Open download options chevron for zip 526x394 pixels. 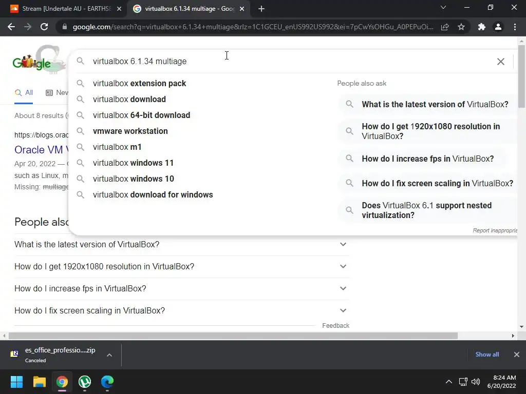(109, 355)
